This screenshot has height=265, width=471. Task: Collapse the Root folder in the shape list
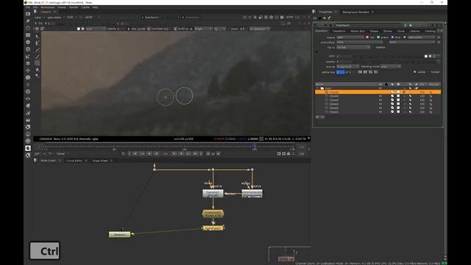click(x=317, y=88)
